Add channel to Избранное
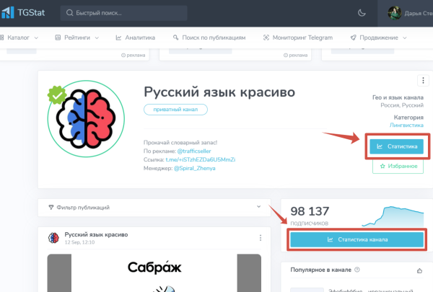 click(x=398, y=166)
